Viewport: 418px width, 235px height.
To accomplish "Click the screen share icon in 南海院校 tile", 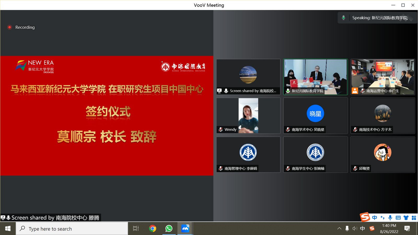I will tap(219, 91).
